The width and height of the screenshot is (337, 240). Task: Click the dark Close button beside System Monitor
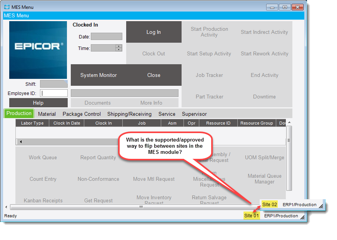(x=154, y=75)
